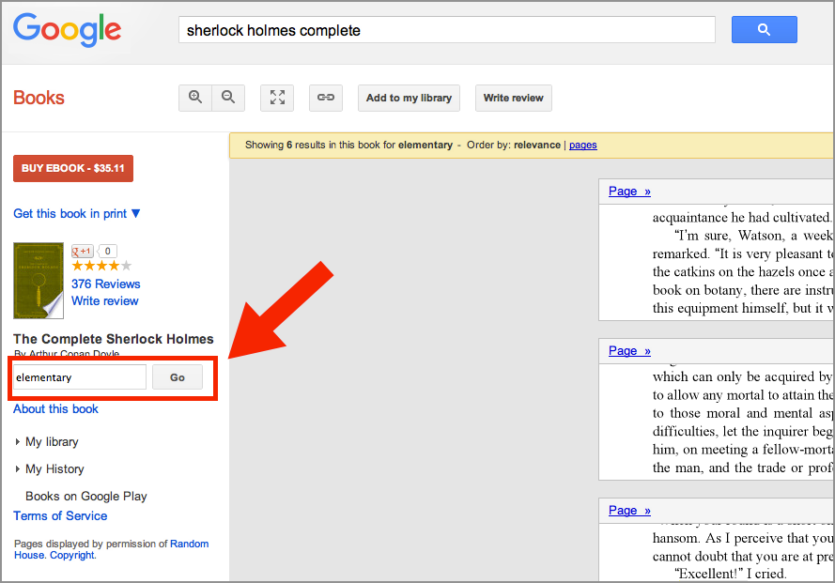The width and height of the screenshot is (835, 583).
Task: Order results by pages link
Action: [582, 145]
